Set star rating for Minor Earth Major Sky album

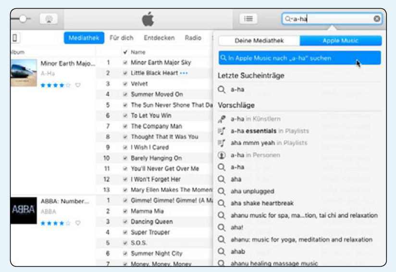[56, 86]
